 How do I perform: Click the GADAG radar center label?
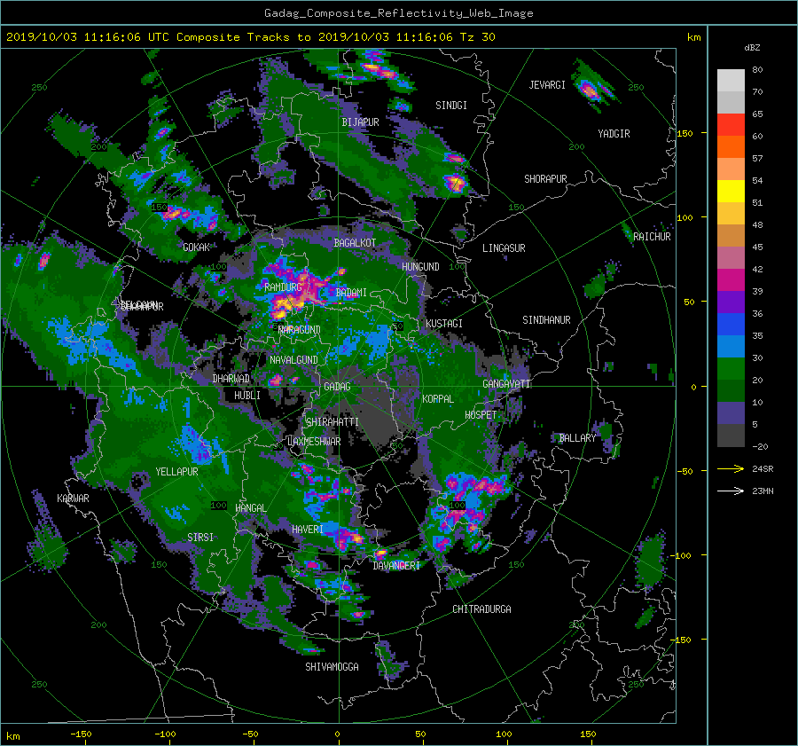pos(337,387)
